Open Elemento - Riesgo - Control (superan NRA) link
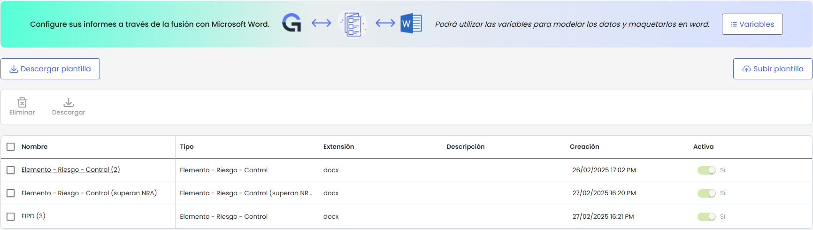This screenshot has height=230, width=813. tap(89, 193)
